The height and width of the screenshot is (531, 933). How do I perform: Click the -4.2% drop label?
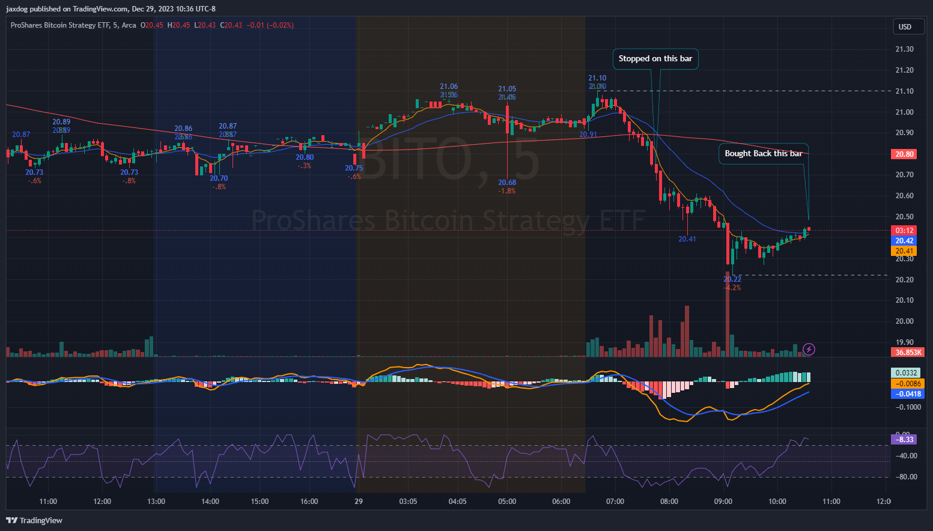[x=732, y=288]
